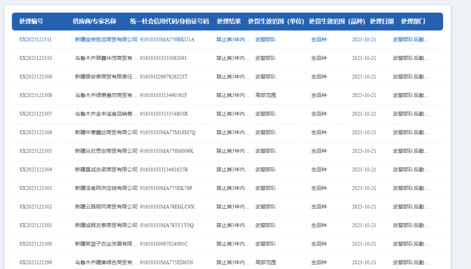Image resolution: width=471 pixels, height=269 pixels.
Task: Click credit code 91650103MA776BKU1A
Action: pos(167,39)
